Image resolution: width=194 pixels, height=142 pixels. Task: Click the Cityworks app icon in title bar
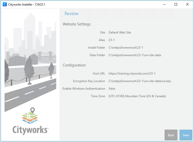tap(5, 4)
